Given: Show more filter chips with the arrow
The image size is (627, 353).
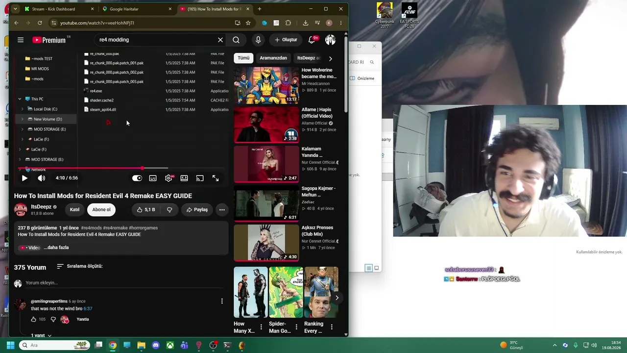Looking at the screenshot, I should click(330, 58).
